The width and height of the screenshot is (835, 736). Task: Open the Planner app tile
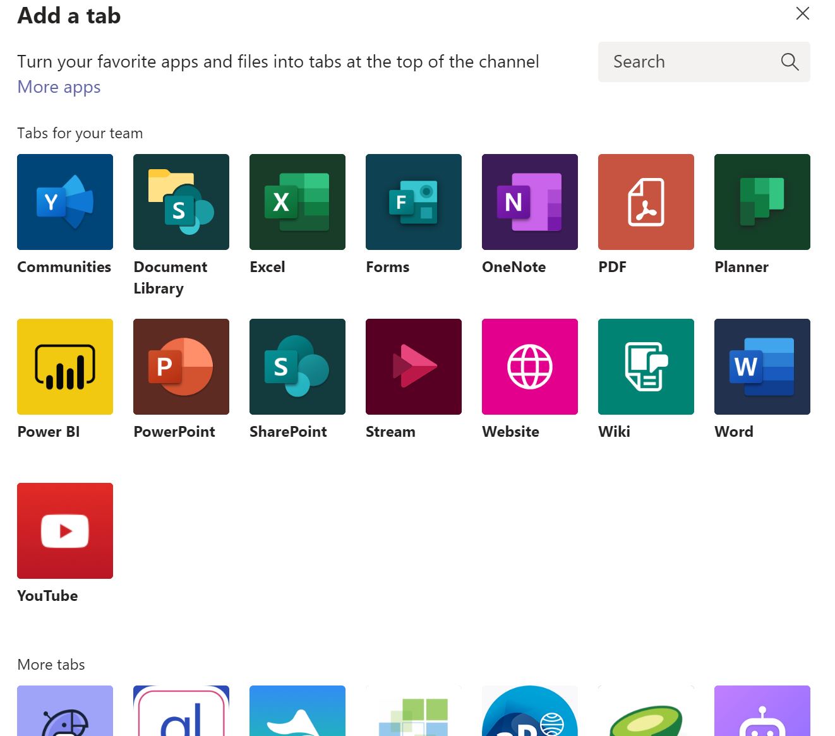coord(762,202)
